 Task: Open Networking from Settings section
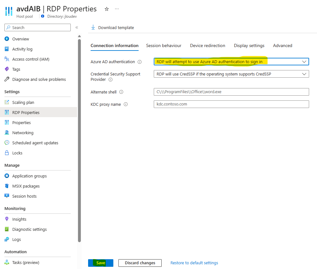click(x=39, y=133)
